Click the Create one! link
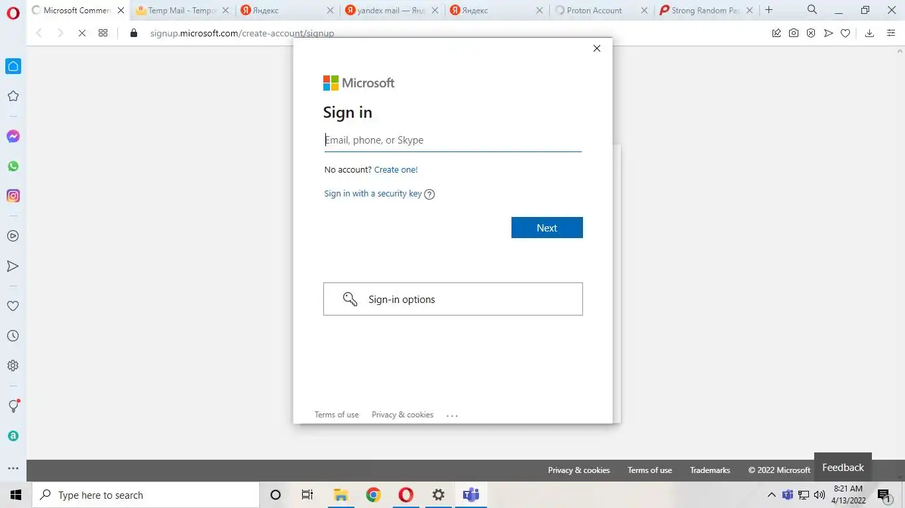The height and width of the screenshot is (508, 905). [x=396, y=170]
